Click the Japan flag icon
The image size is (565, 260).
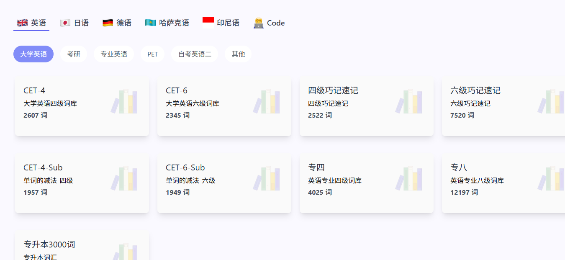[65, 23]
